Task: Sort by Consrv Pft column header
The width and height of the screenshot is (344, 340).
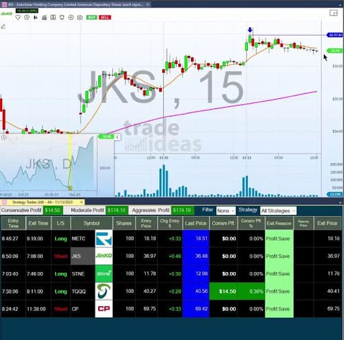Action: pyautogui.click(x=223, y=224)
